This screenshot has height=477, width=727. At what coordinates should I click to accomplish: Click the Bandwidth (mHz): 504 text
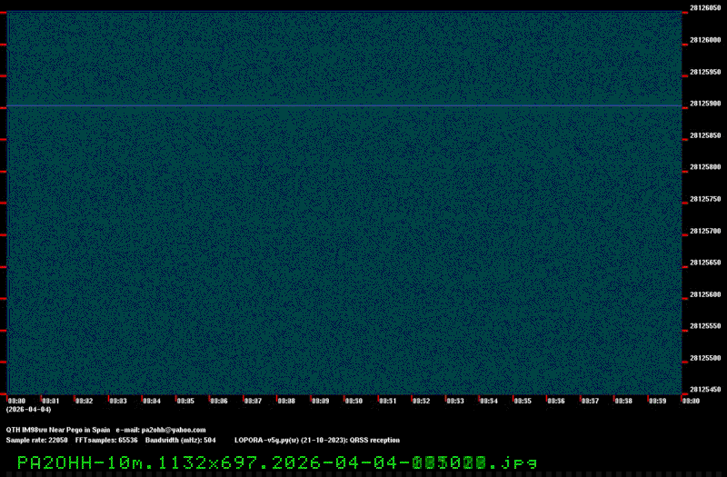pyautogui.click(x=180, y=440)
